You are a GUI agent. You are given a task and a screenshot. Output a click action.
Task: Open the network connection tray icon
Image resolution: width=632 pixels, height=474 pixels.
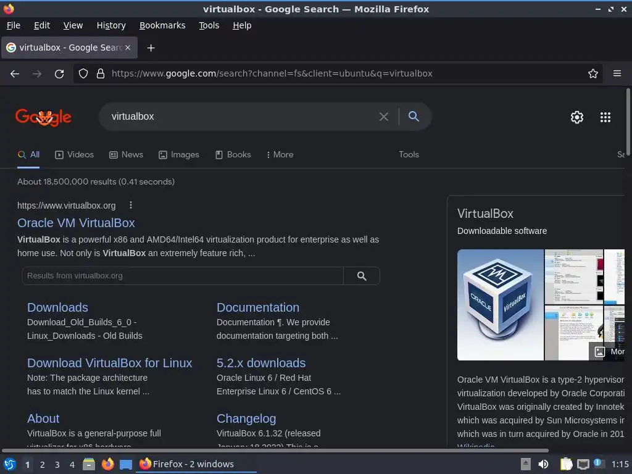point(583,464)
